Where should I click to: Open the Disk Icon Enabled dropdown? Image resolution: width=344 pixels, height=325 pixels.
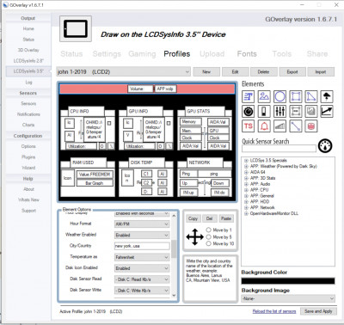(x=142, y=268)
